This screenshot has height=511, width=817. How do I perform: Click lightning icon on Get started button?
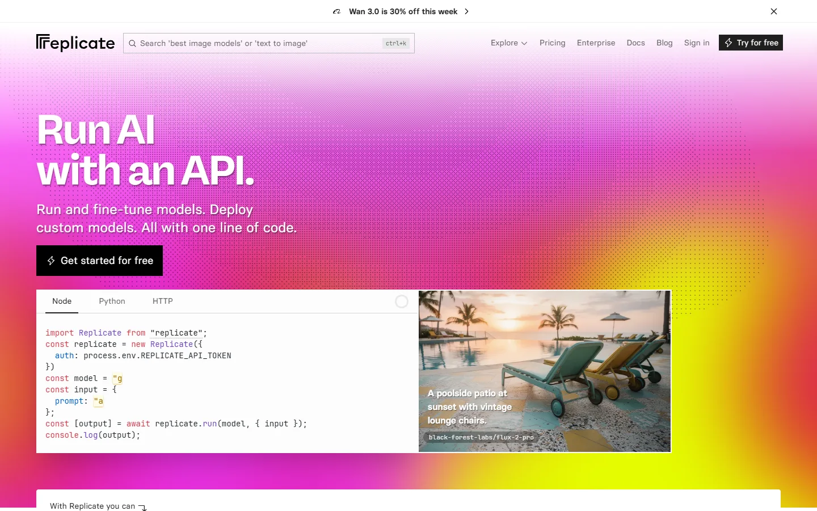tap(51, 261)
